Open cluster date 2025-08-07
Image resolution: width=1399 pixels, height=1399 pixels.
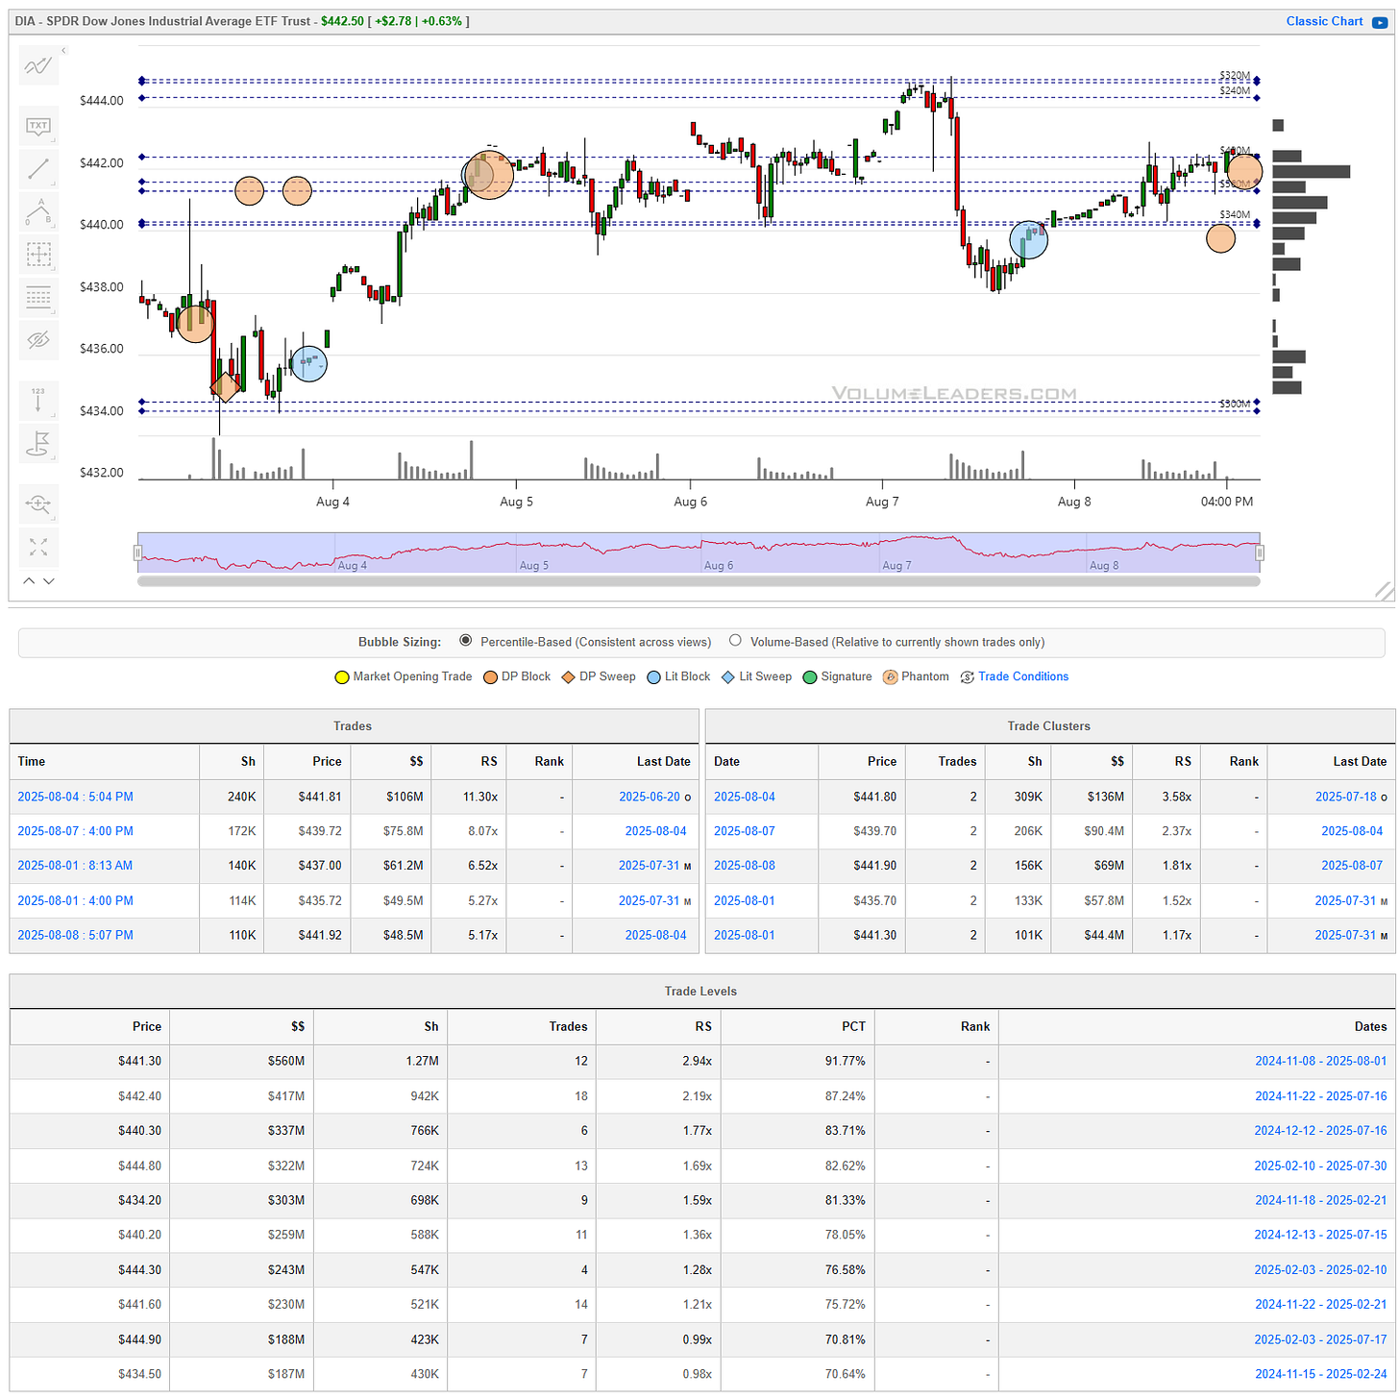click(x=745, y=831)
